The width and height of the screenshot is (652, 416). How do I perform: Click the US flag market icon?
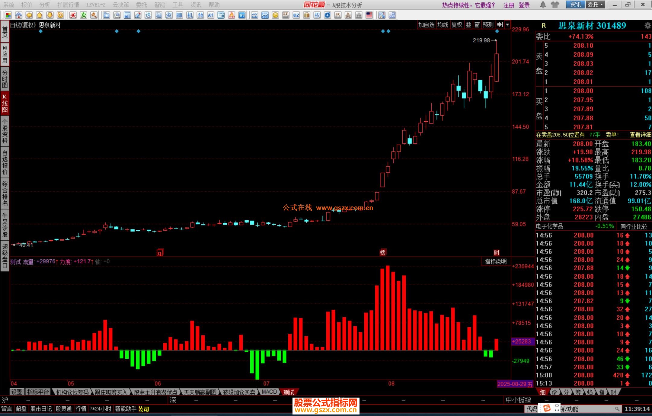click(x=369, y=15)
